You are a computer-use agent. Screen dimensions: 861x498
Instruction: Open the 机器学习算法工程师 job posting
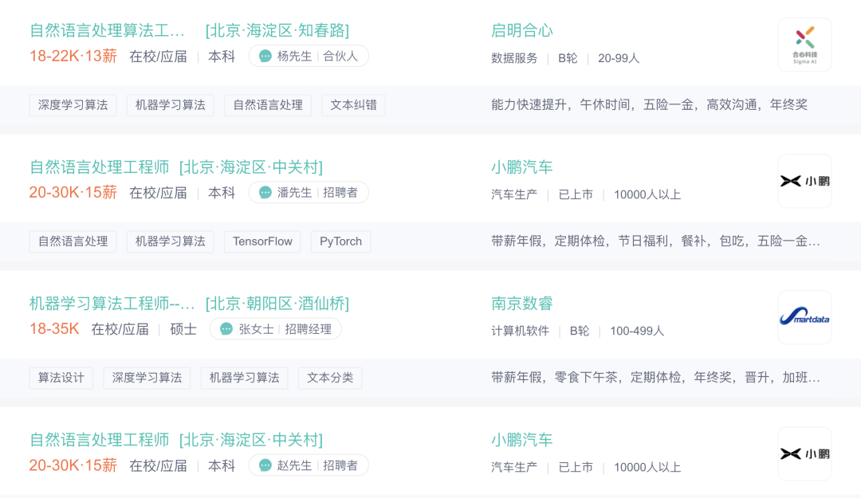point(112,303)
